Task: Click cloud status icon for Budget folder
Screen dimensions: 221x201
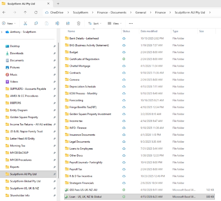Action: pos(124,52)
